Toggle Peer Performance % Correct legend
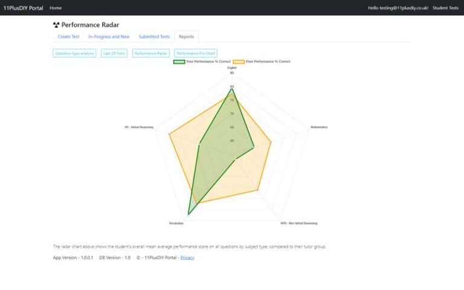The width and height of the screenshot is (464, 290). [262, 62]
